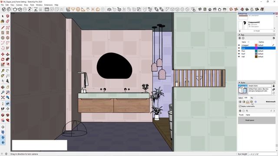The height and width of the screenshot is (156, 278).
Task: Choose the Rectangle tool
Action: [3, 33]
